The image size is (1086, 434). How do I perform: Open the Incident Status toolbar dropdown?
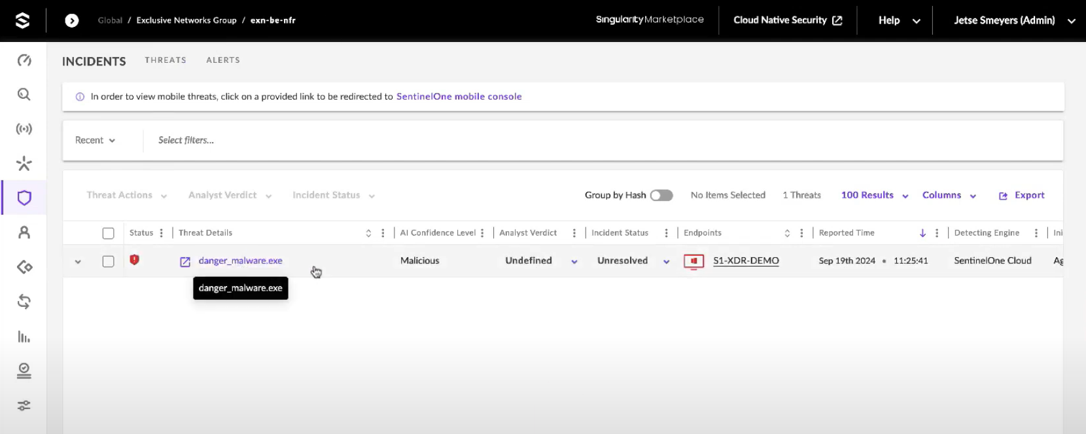(334, 195)
